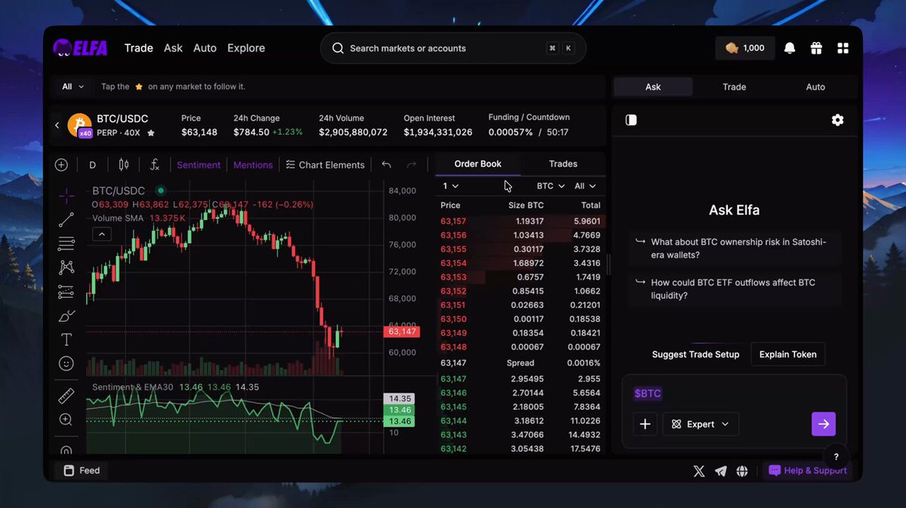The image size is (906, 508).
Task: Open the Expert mode dropdown
Action: [x=701, y=424]
